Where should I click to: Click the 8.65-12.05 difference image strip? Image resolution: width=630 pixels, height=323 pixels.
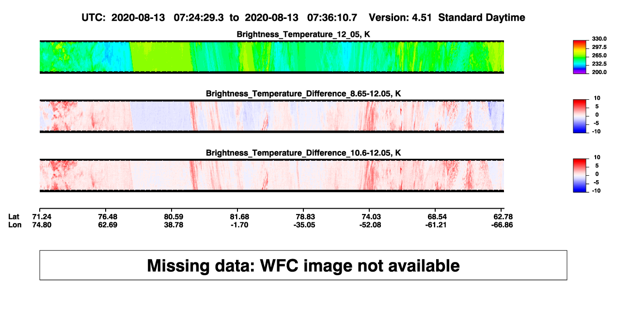(x=272, y=116)
